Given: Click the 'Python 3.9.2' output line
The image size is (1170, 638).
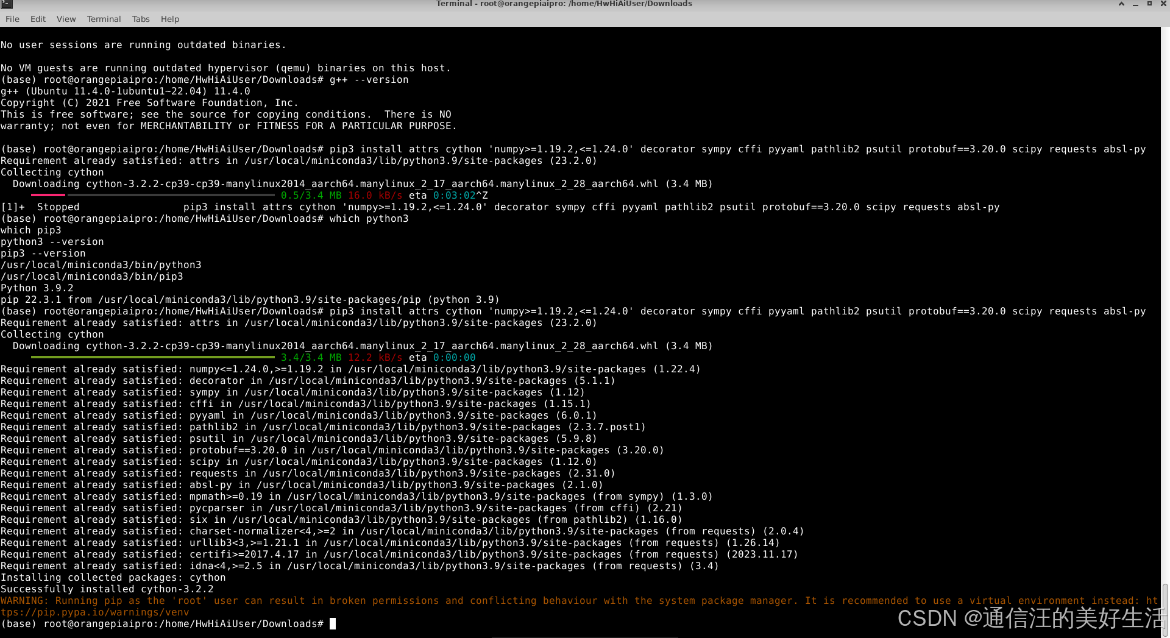Looking at the screenshot, I should click(x=37, y=288).
